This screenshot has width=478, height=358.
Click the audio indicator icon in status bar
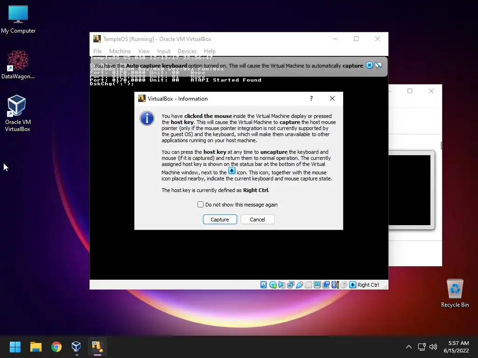[281, 285]
